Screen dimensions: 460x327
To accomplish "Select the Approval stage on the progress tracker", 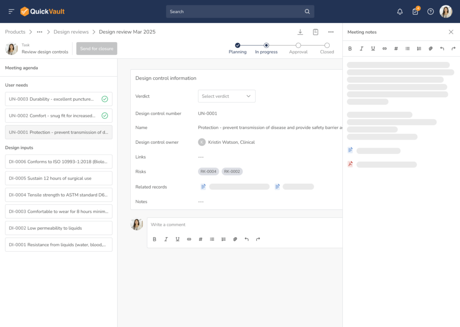I will click(x=298, y=46).
